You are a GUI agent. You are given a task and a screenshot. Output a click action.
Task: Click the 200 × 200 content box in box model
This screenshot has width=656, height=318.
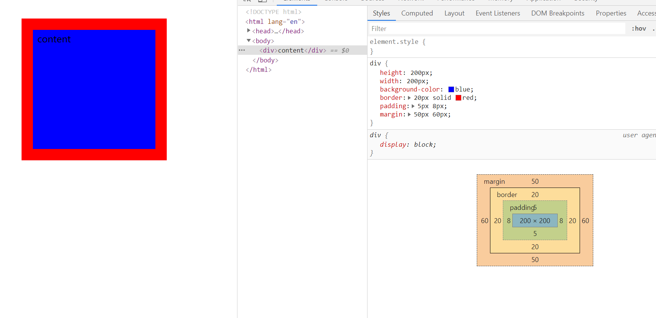(x=535, y=220)
